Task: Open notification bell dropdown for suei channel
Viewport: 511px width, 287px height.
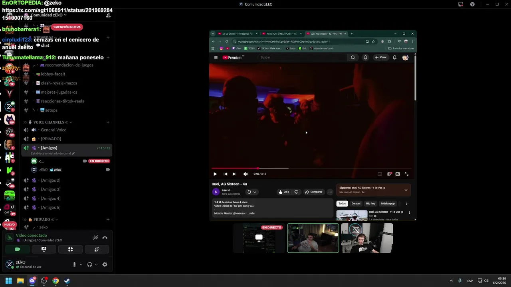Action: tap(252, 192)
